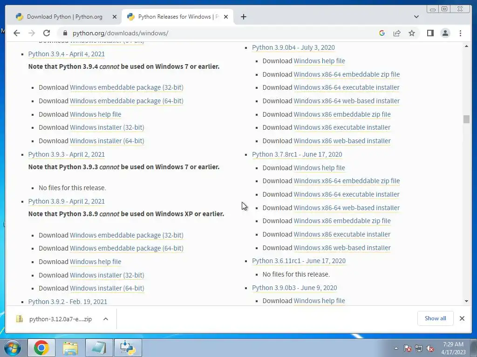Download 3.7.8rc1 Windows help file

(319, 167)
